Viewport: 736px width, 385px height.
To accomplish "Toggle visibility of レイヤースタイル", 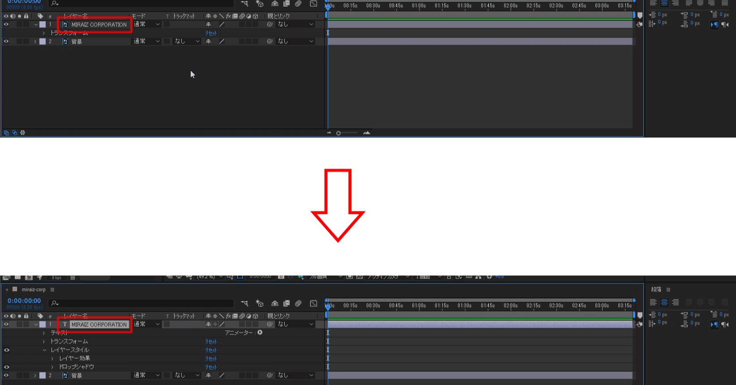I will 6,350.
